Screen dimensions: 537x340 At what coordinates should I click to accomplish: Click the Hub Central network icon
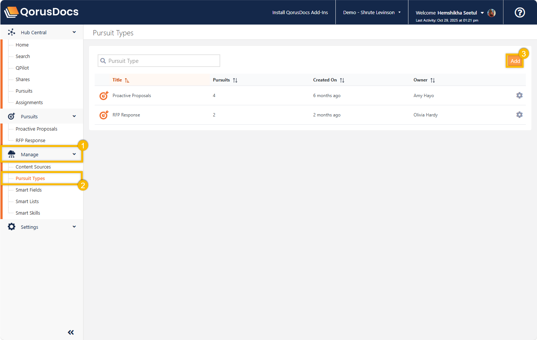12,32
